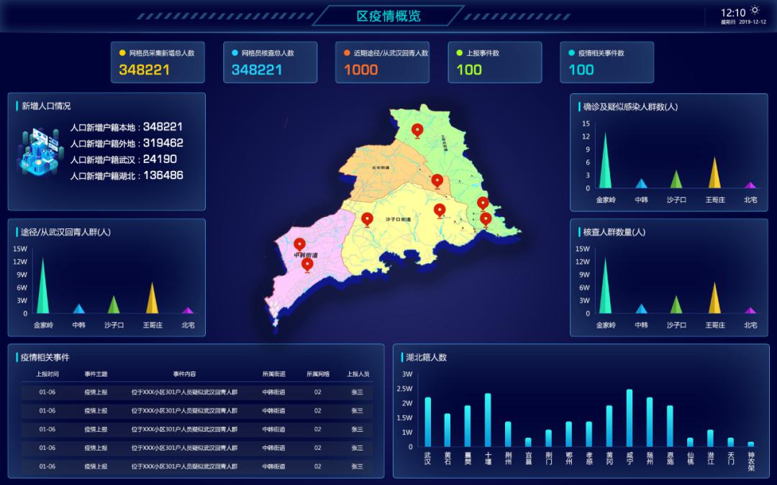Click the northernmost red pin on the map
777x485 pixels.
pos(417,130)
